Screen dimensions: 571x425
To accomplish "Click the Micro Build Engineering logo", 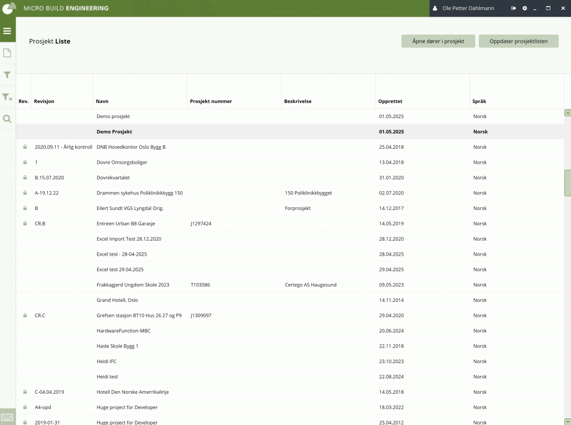I will 9,8.
